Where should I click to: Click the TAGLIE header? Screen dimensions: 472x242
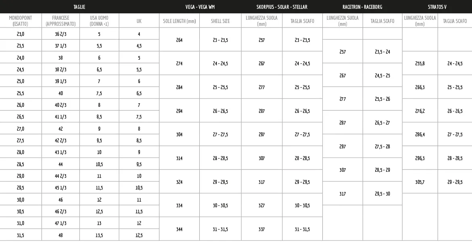(x=79, y=7)
